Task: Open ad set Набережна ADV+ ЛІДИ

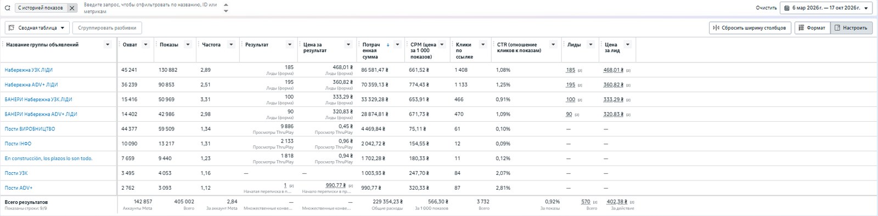Action: coord(31,85)
